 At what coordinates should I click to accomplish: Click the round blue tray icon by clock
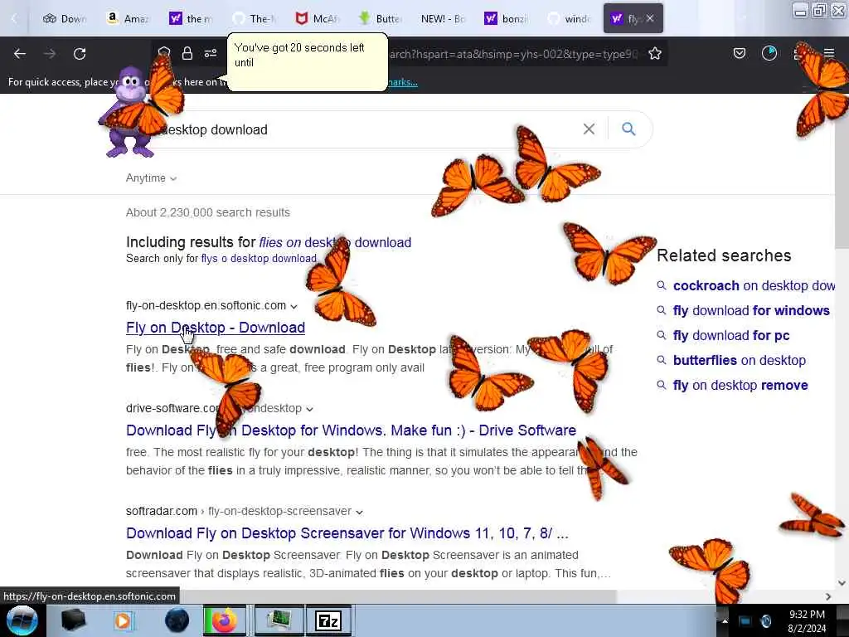pos(766,620)
